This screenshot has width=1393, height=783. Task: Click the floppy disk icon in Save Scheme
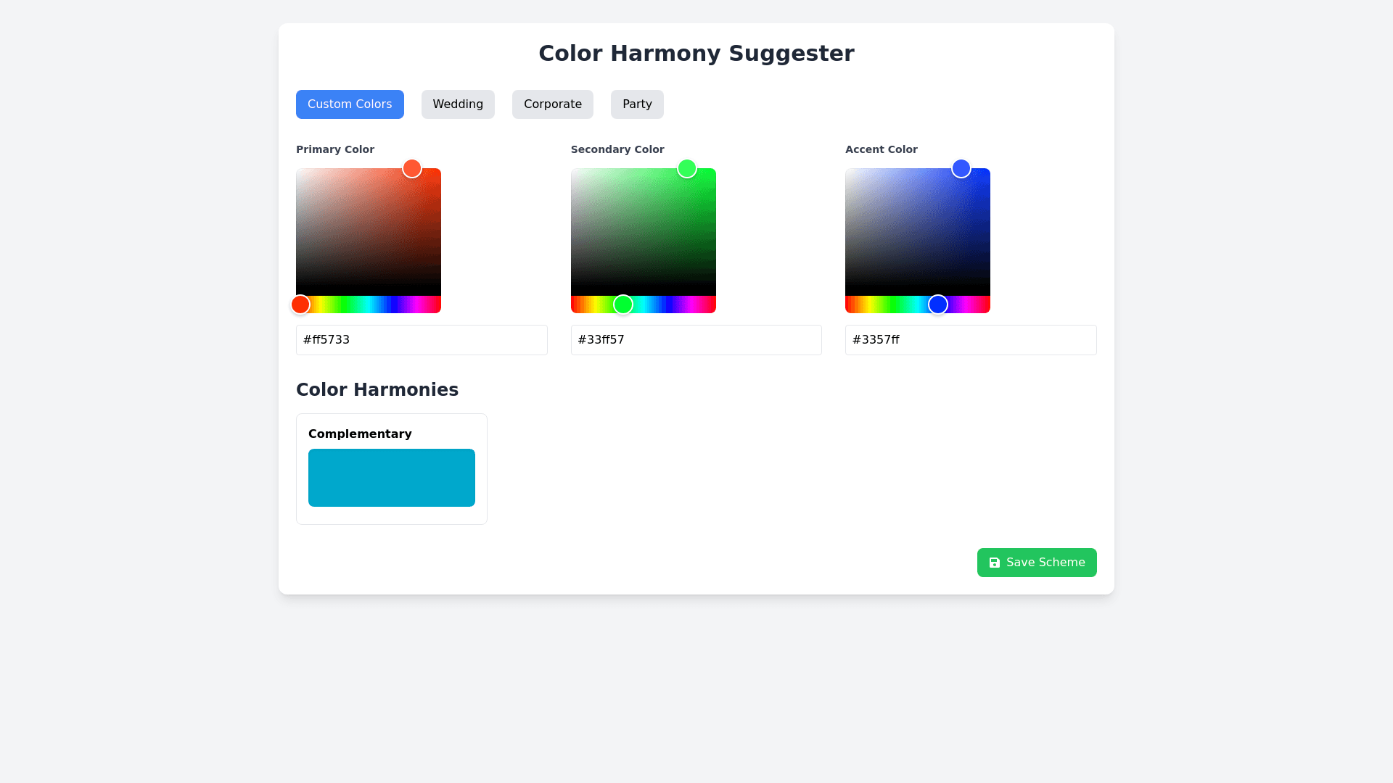tap(994, 563)
